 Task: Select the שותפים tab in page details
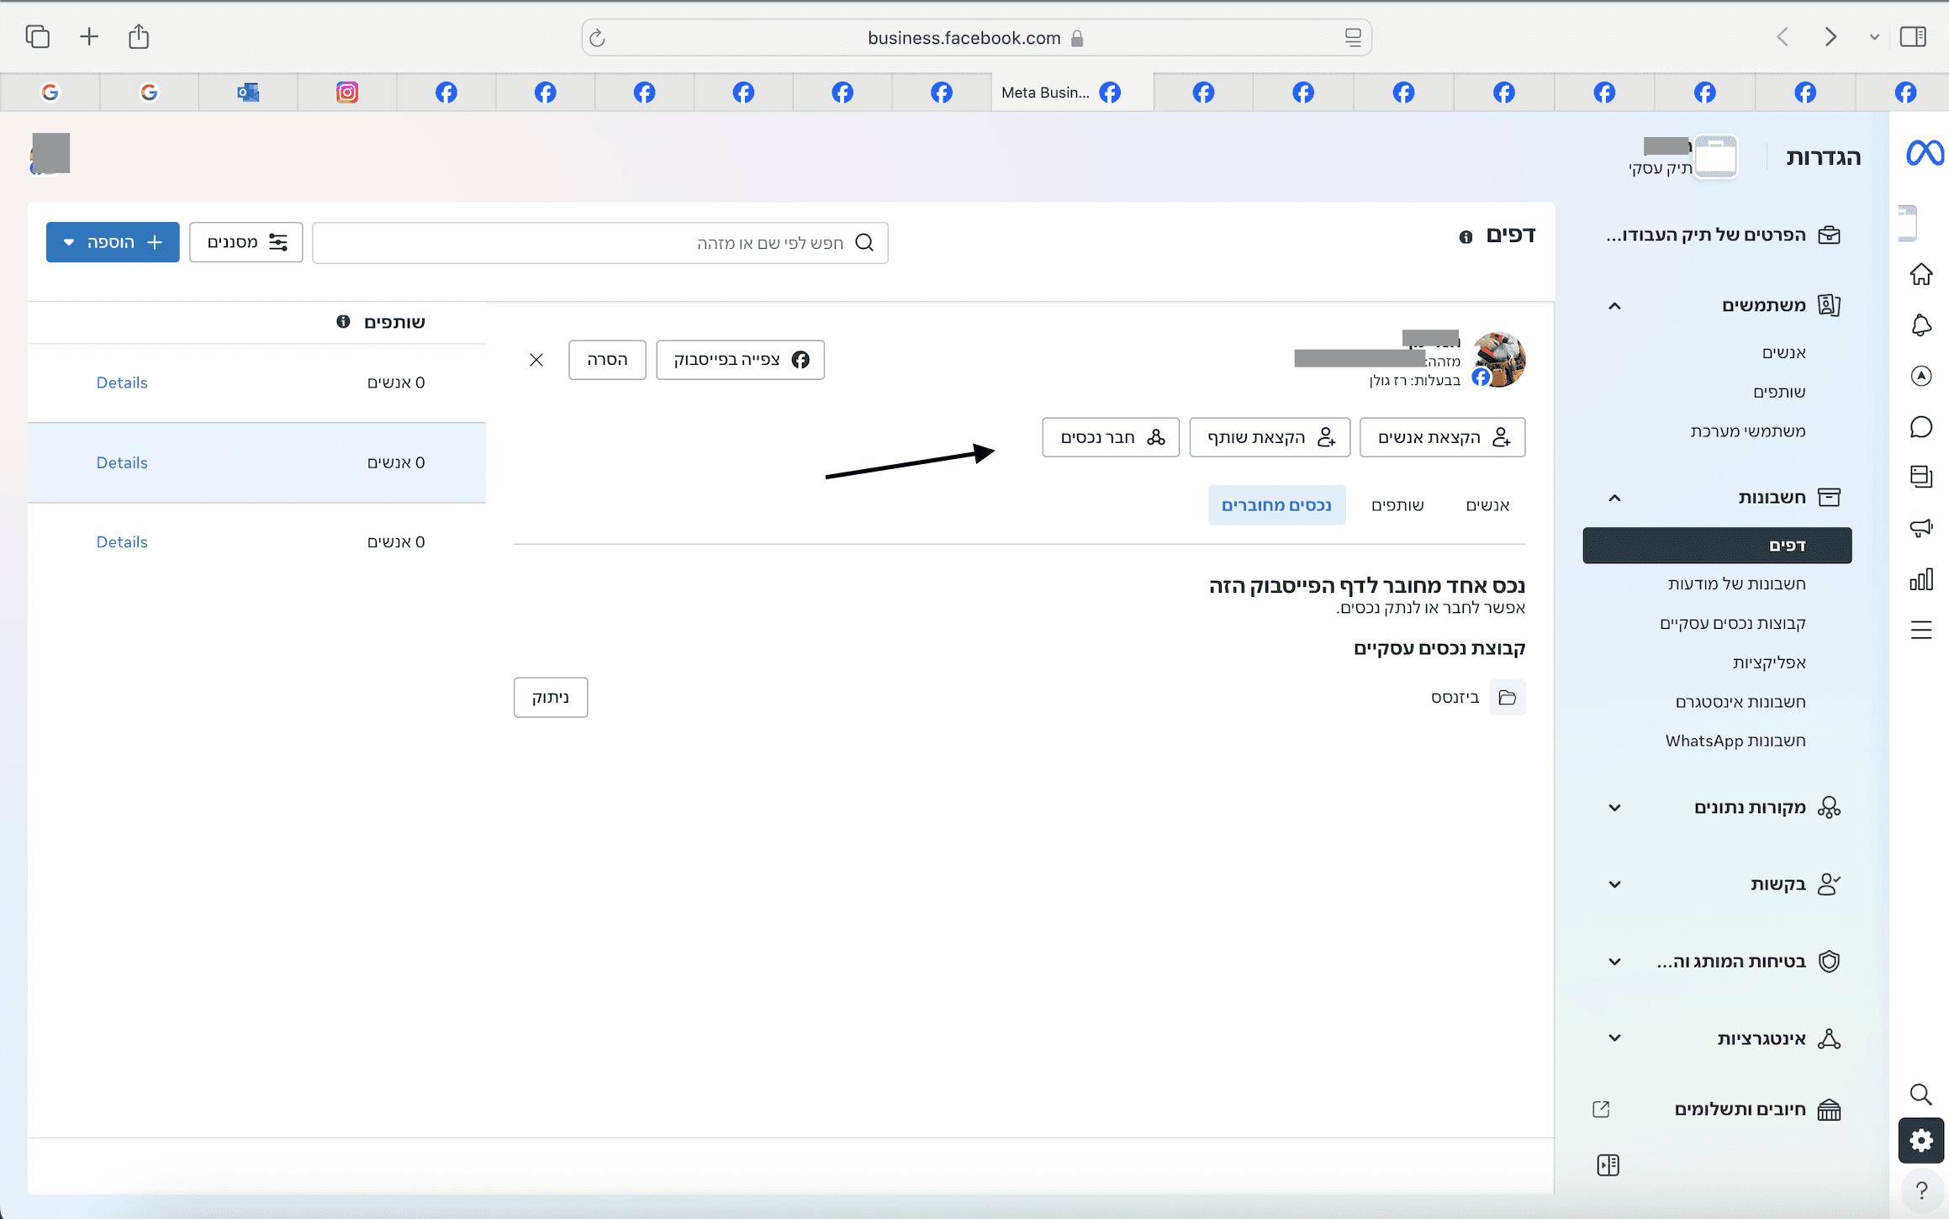click(x=1397, y=505)
